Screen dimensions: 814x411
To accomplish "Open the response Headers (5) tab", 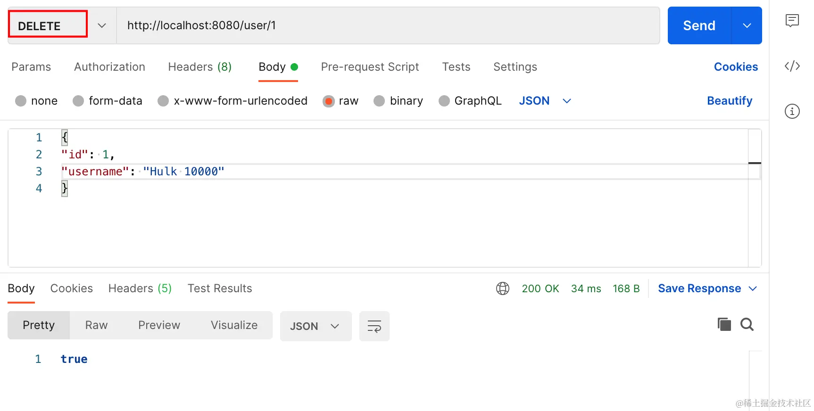I will (140, 288).
